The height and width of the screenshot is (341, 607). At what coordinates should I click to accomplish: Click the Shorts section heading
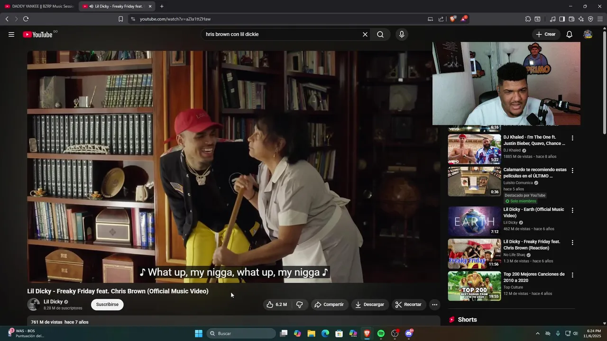pos(467,320)
